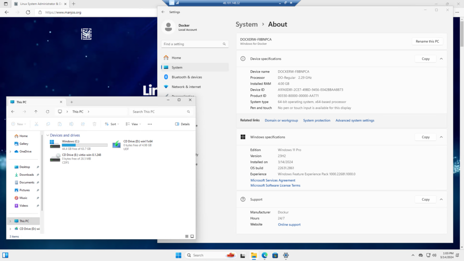The height and width of the screenshot is (261, 464).
Task: Click the Cut icon in File Explorer toolbar
Action: 36,124
